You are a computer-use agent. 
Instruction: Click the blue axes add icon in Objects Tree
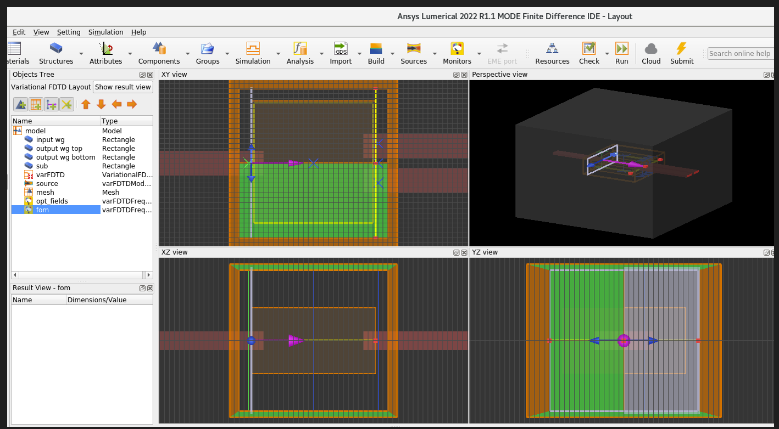tap(51, 104)
